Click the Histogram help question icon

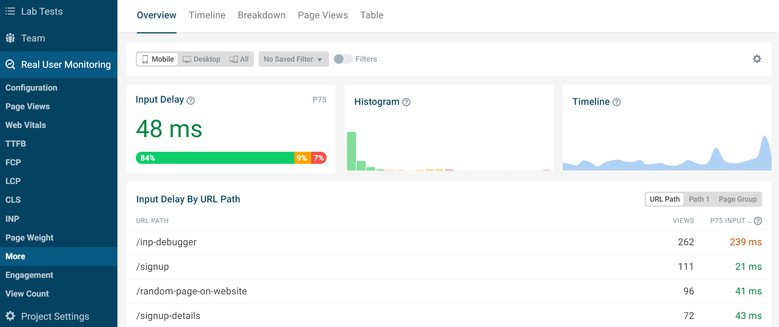(406, 102)
